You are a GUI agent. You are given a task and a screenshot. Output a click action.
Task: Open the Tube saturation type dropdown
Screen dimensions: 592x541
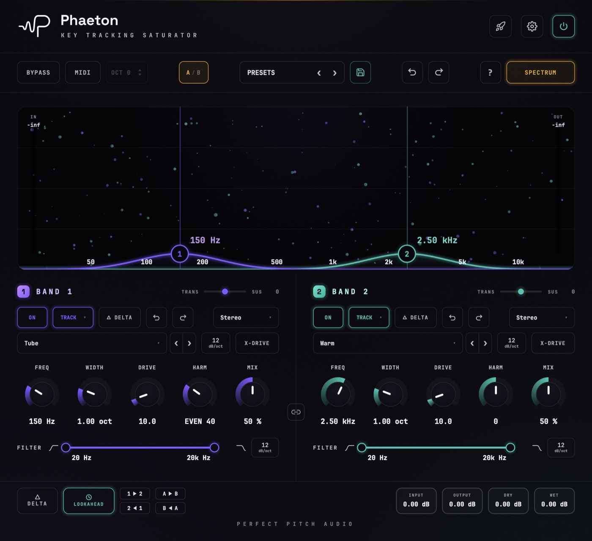click(92, 343)
